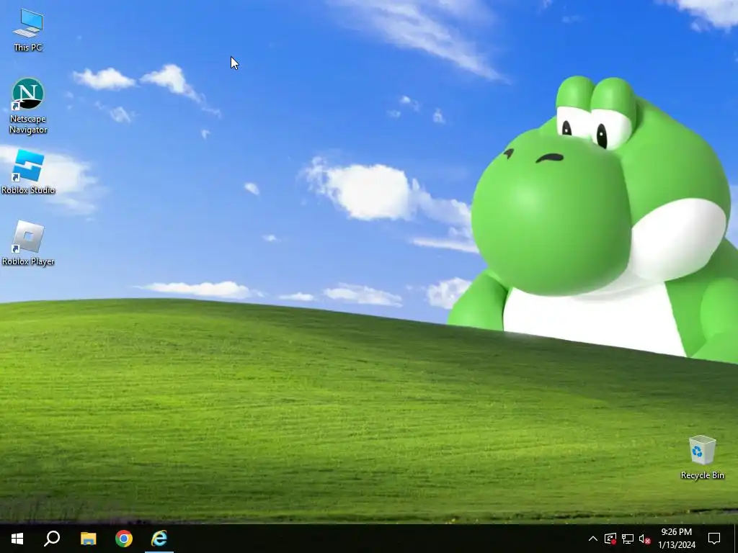Select the Netscape Navigator shortcut icon
The height and width of the screenshot is (553, 738).
[x=28, y=106]
